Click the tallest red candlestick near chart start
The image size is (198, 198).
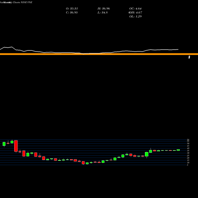16,146
